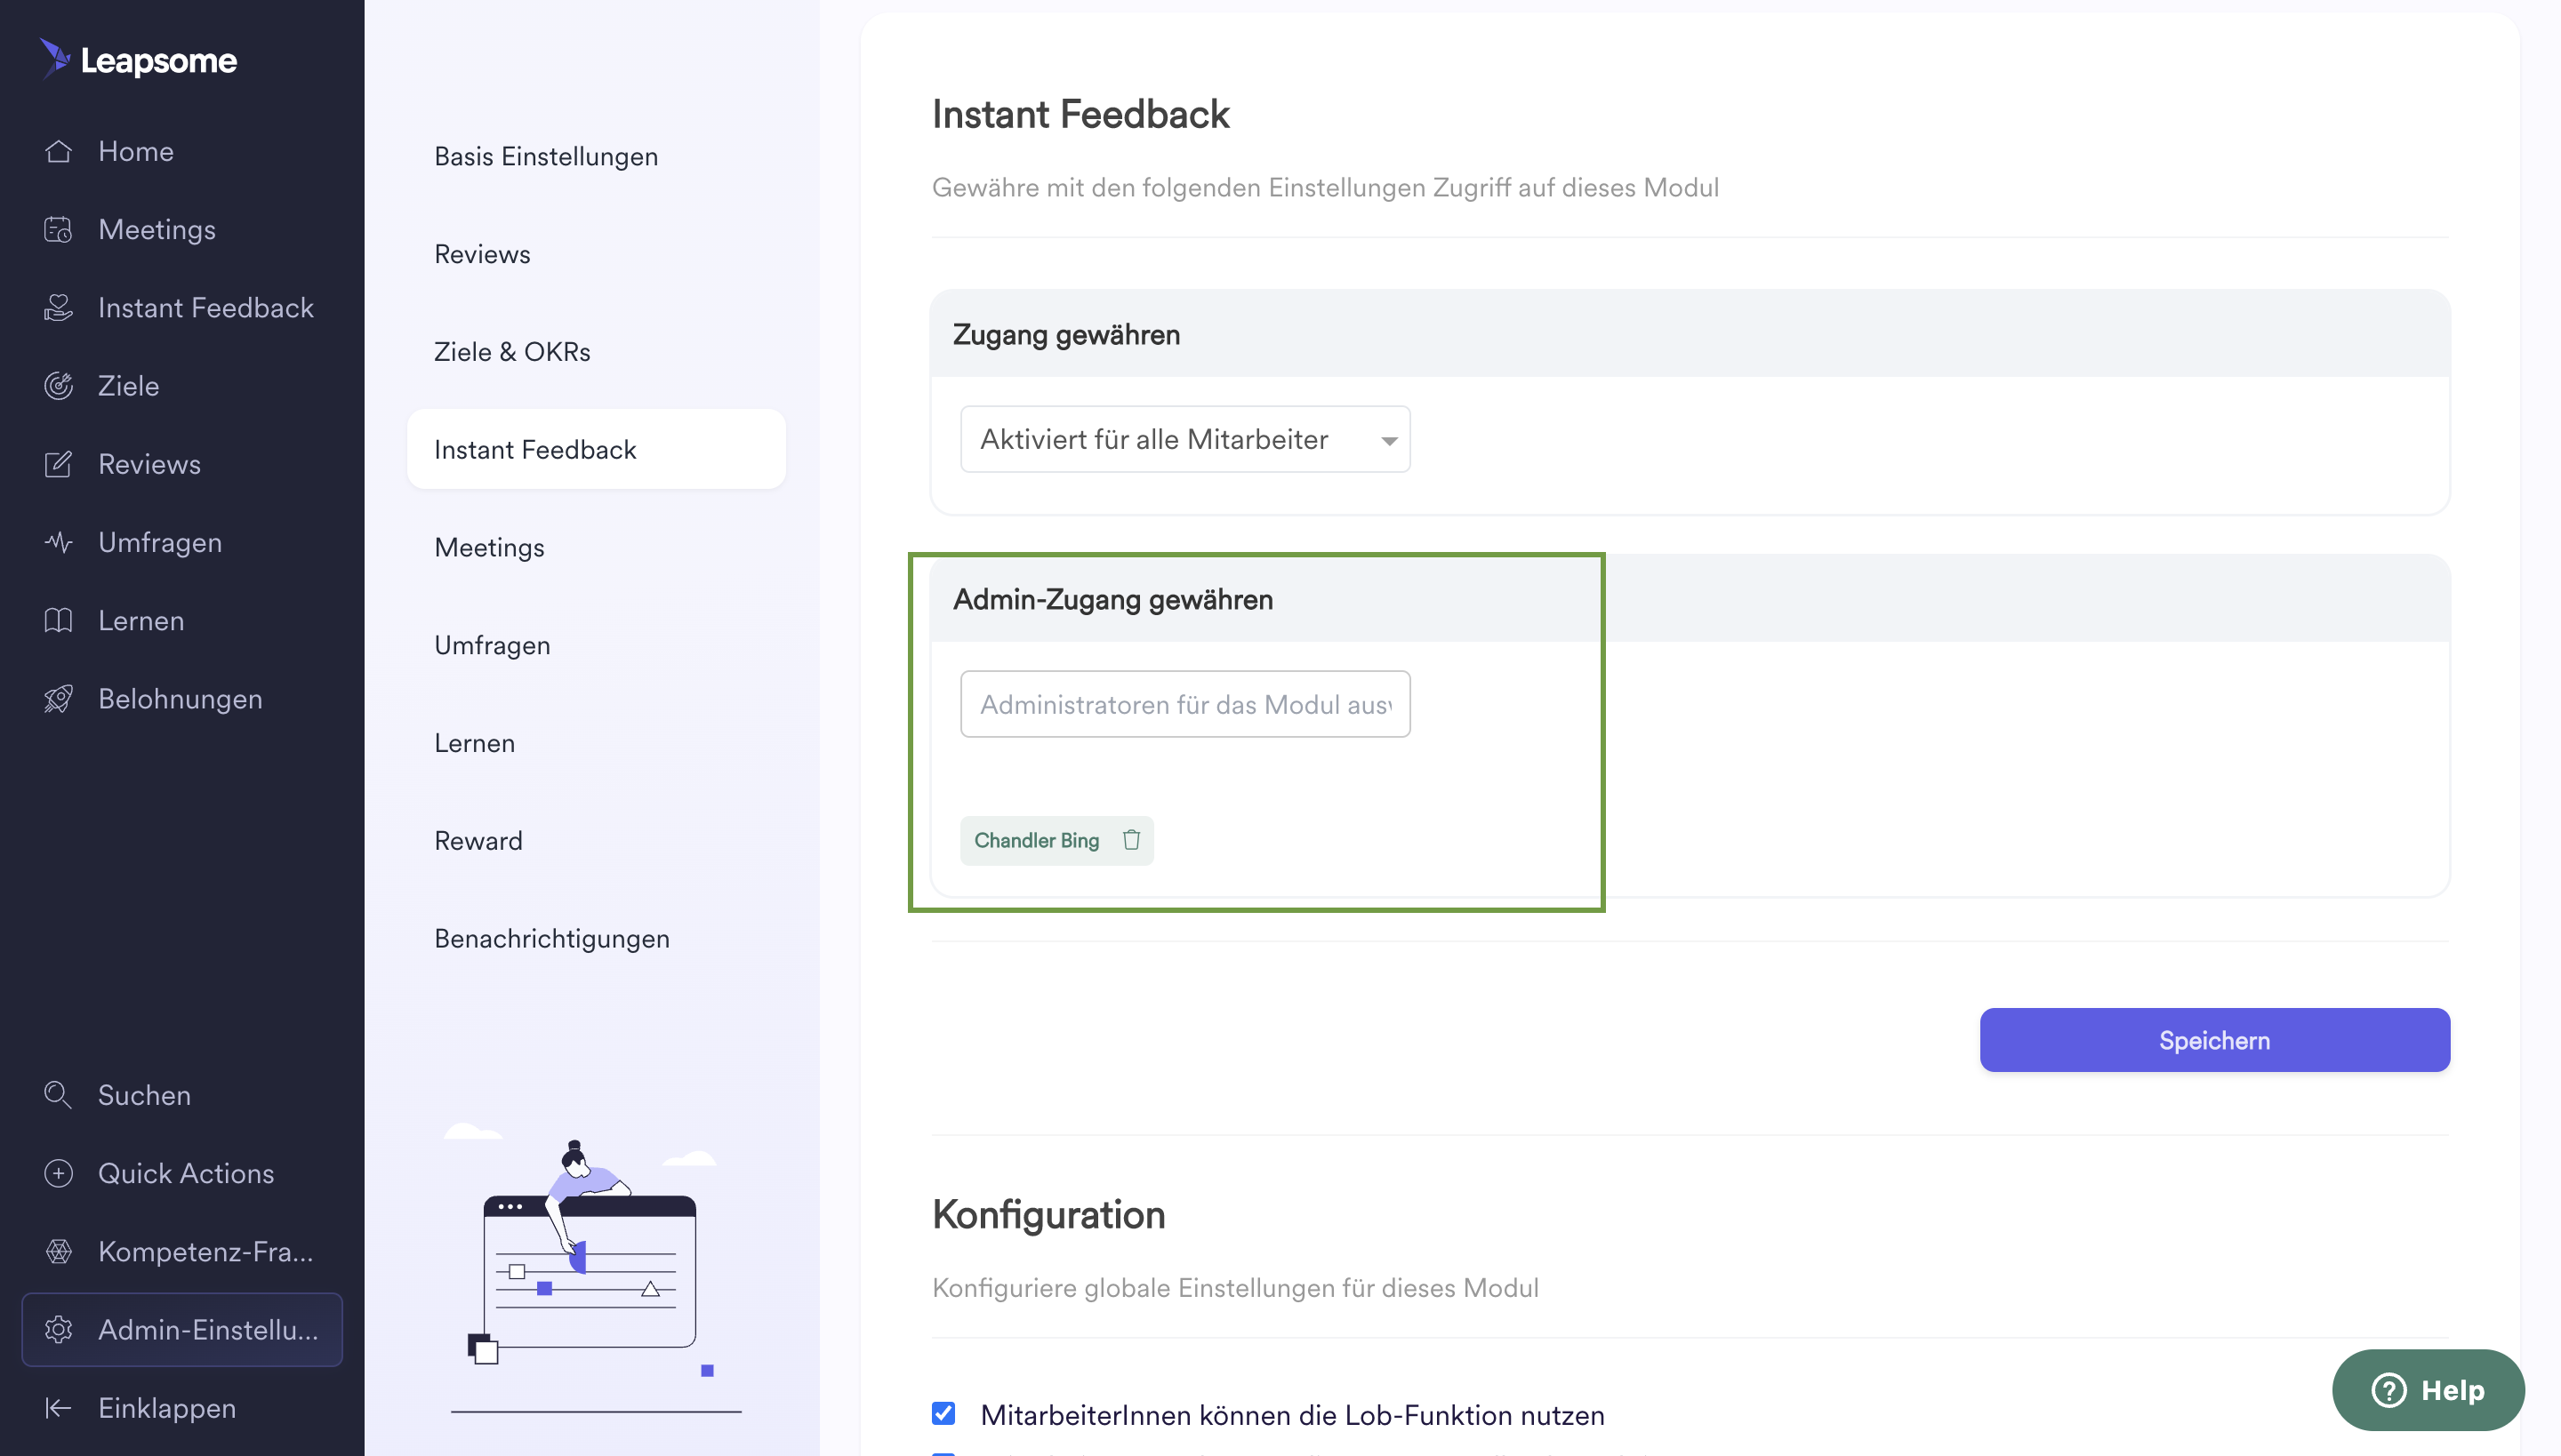Focus the Administratoren für das Modul input
This screenshot has width=2561, height=1456.
pos(1184,704)
